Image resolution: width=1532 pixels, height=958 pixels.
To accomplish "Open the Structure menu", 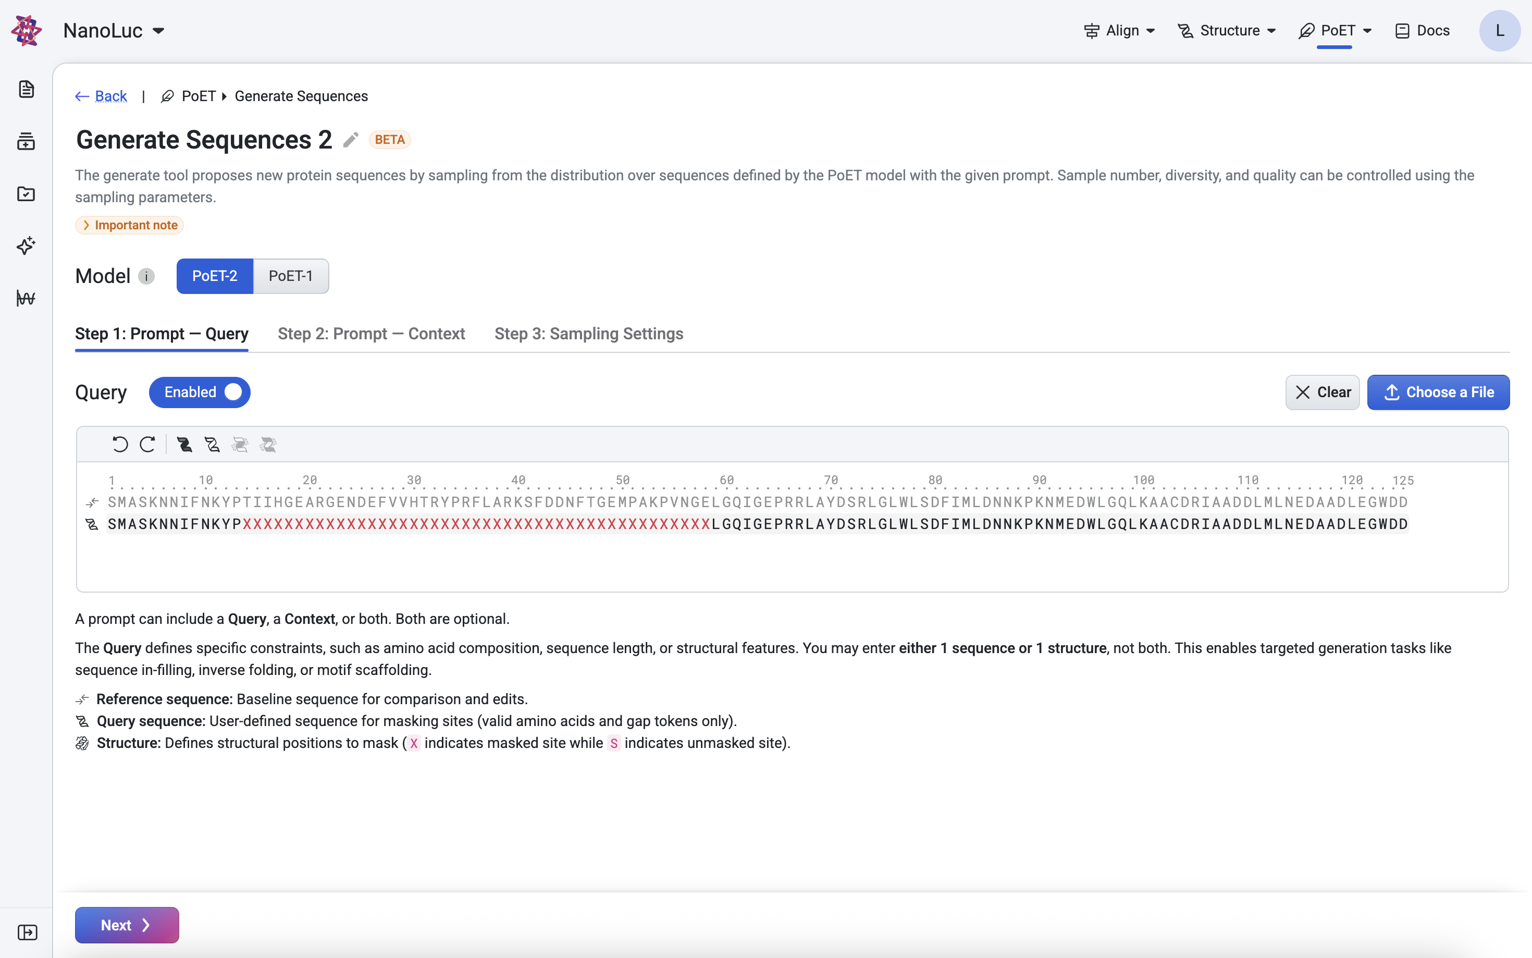I will pos(1226,30).
